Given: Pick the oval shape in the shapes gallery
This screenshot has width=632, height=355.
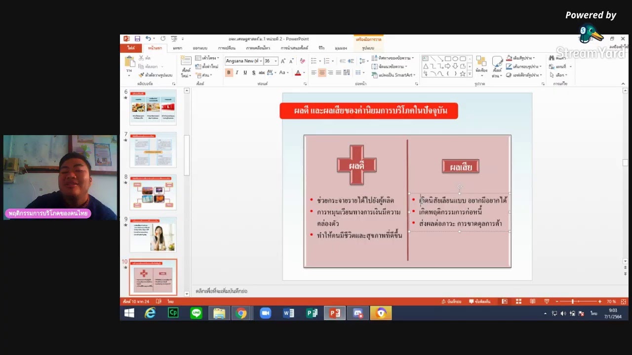Looking at the screenshot, I should [x=455, y=59].
